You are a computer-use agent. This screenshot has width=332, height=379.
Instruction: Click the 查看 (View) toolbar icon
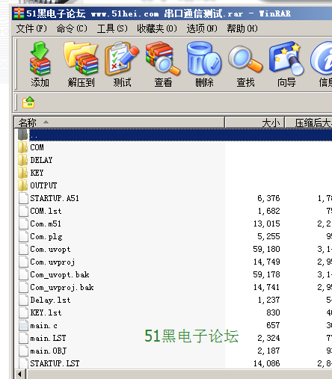pos(163,58)
